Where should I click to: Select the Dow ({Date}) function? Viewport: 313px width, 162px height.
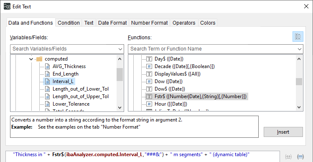click(168, 81)
